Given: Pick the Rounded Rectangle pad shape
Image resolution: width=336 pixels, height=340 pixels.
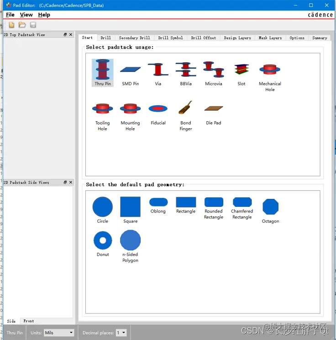Looking at the screenshot, I should 214,208.
